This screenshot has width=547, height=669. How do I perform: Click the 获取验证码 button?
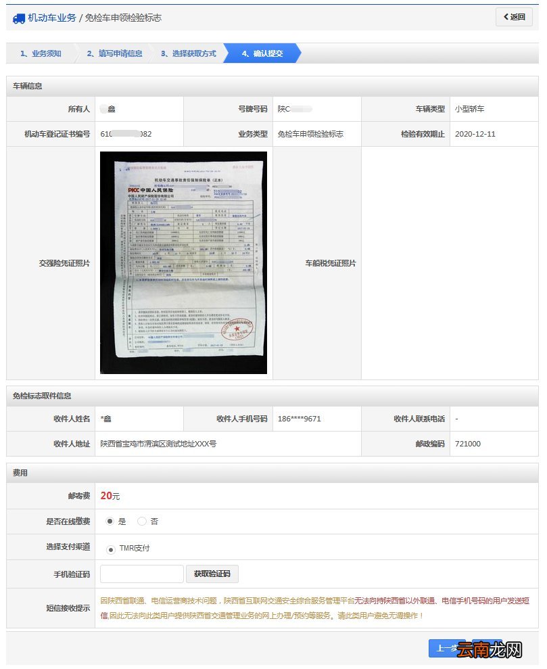tap(214, 574)
